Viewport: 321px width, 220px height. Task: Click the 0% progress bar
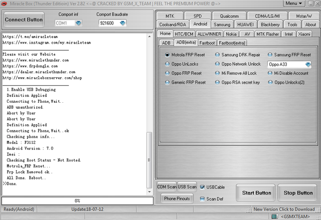(77, 201)
